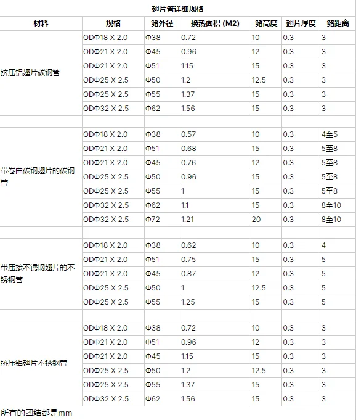The image size is (356, 420).
Task: Select the 鳍距离 column header
Action: point(338,23)
